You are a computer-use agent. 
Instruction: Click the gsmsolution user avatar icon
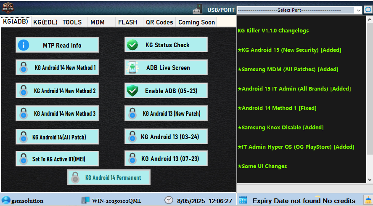6,200
